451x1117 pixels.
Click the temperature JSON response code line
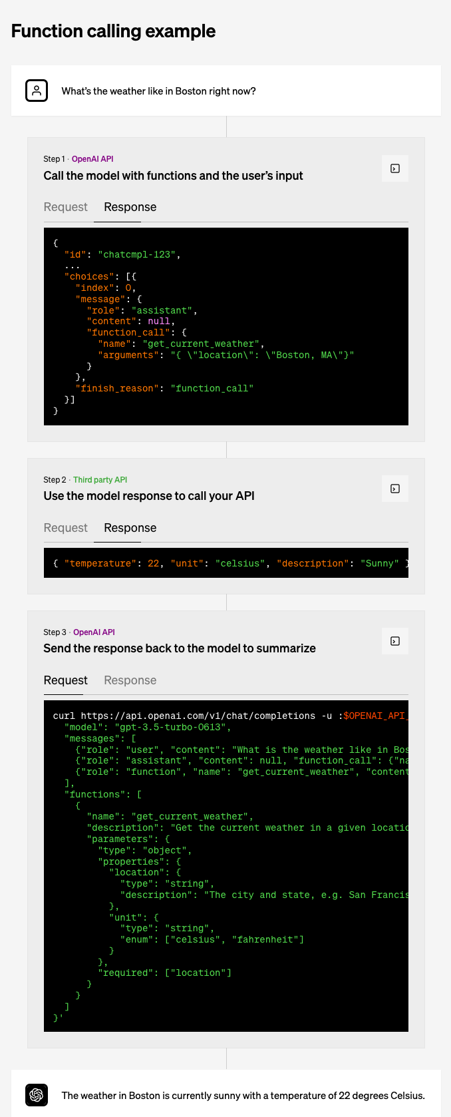tap(226, 563)
